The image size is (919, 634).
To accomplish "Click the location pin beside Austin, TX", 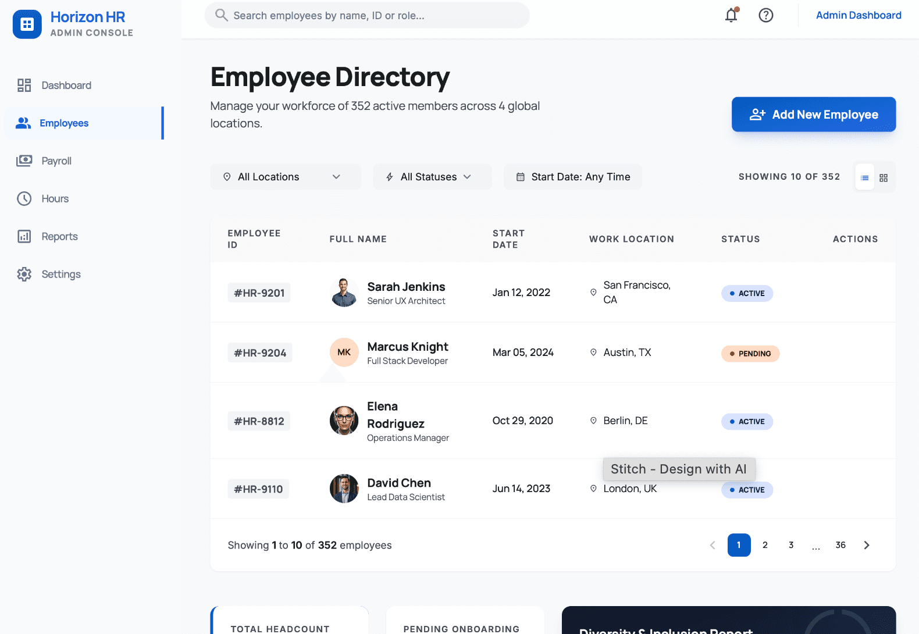I will [x=593, y=352].
